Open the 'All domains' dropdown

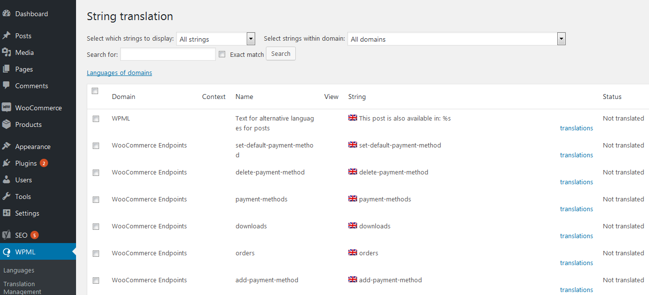[x=457, y=39]
